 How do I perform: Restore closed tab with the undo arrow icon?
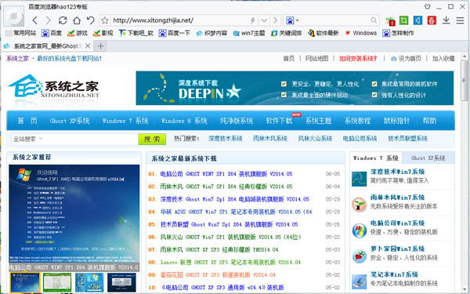coord(91,20)
